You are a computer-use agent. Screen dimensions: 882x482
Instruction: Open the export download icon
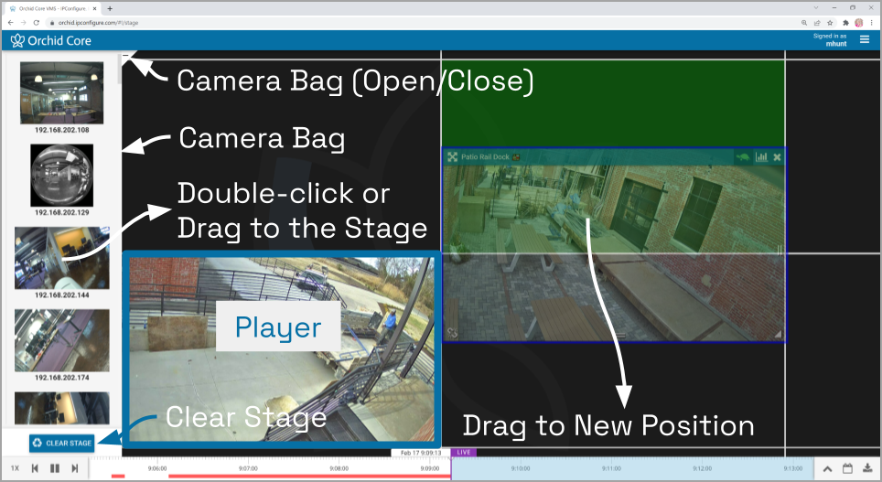(x=867, y=468)
